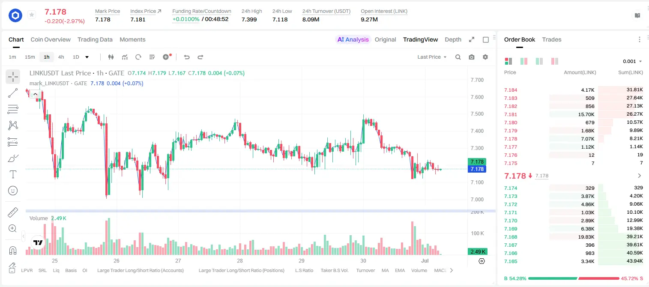Toggle the magnet snap mode
Image resolution: width=649 pixels, height=287 pixels.
tap(13, 251)
